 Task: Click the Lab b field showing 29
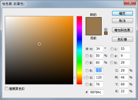pos(125,63)
